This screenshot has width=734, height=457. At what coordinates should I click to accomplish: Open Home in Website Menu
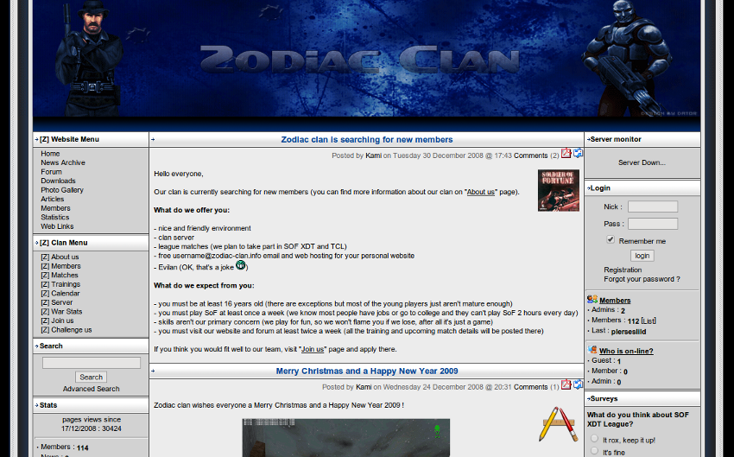pyautogui.click(x=50, y=154)
